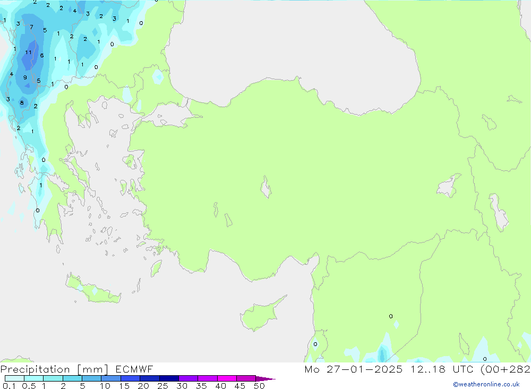Click the legend's over-50 arrow tip
This screenshot has height=389, width=531.
pos(266,379)
